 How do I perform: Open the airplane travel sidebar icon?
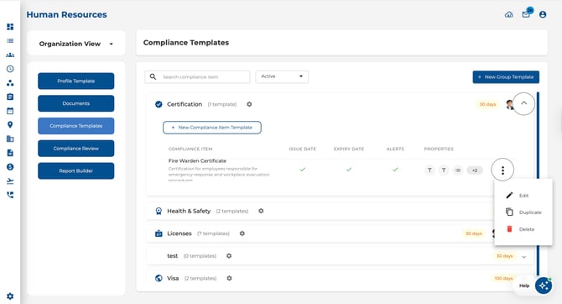tap(10, 181)
